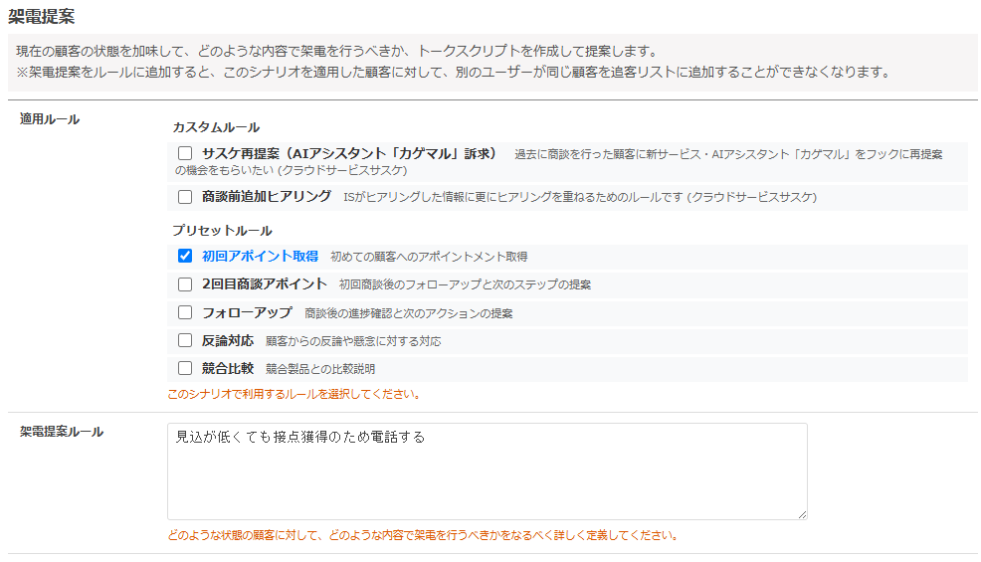Uncheck the 初回アポイント取得 checkbox
Image resolution: width=981 pixels, height=562 pixels.
(x=185, y=256)
